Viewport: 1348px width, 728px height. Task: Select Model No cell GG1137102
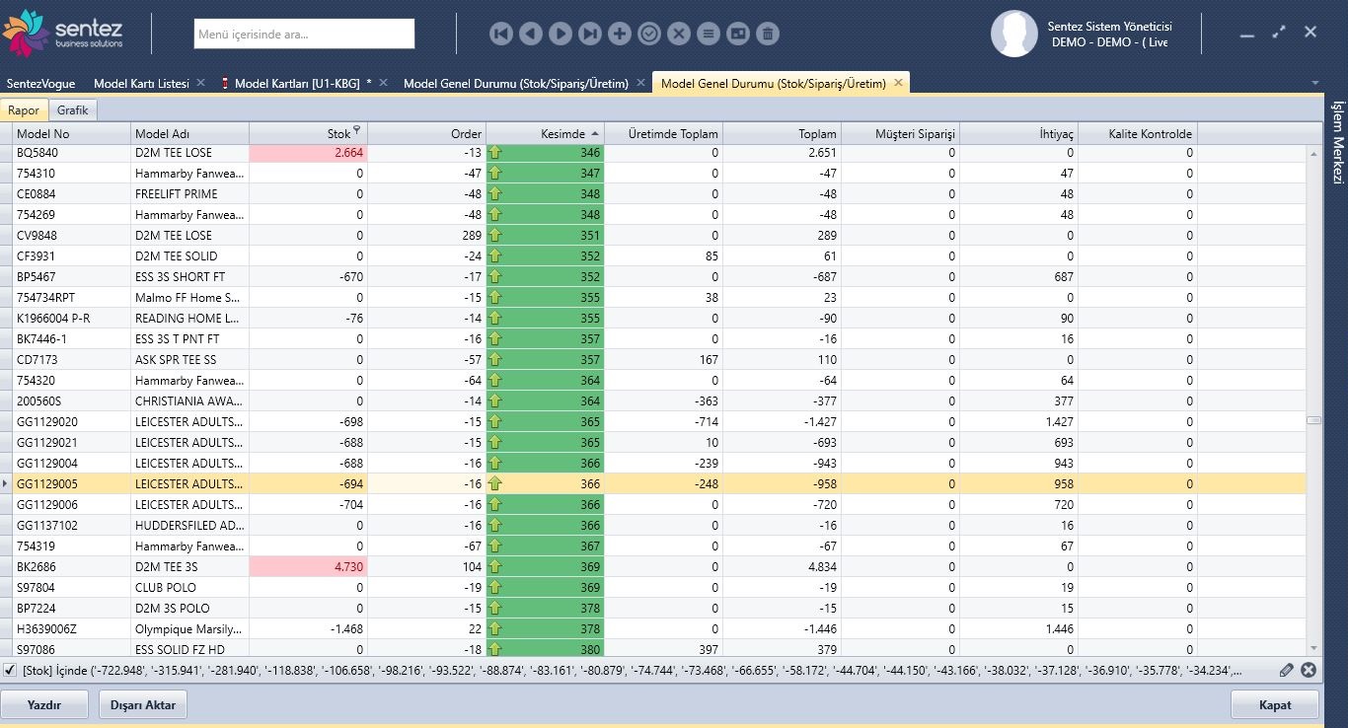(x=71, y=526)
